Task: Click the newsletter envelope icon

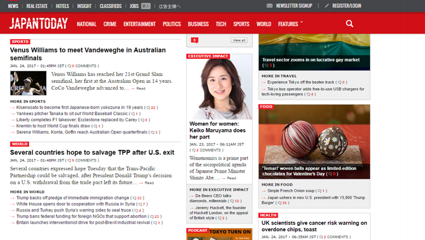Action: tap(270, 6)
